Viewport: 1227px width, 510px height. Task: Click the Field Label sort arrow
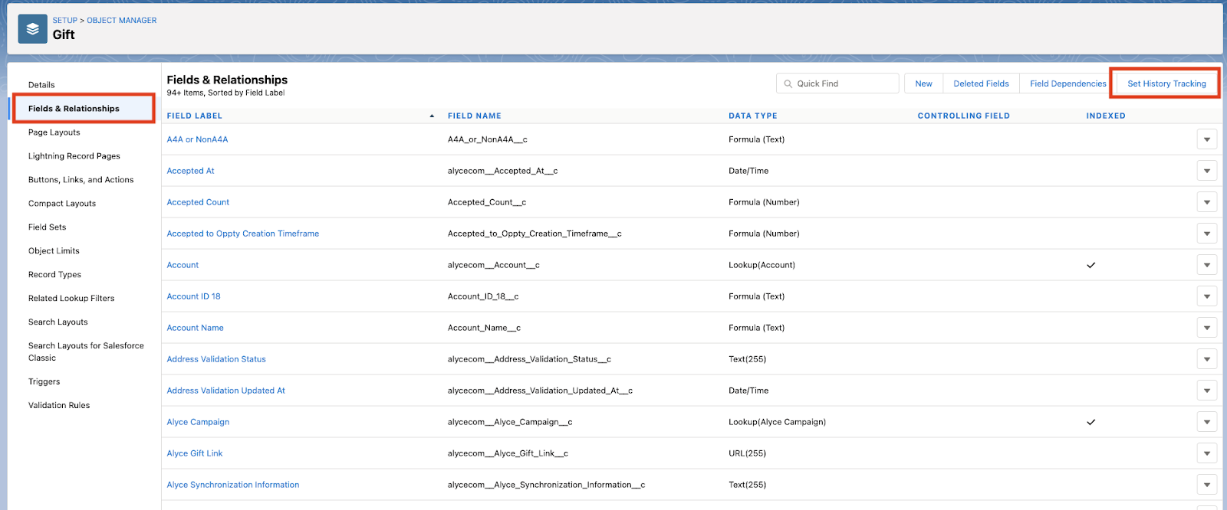point(432,116)
